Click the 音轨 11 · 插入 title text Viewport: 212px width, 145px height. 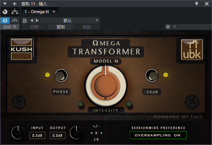pyautogui.click(x=34, y=4)
